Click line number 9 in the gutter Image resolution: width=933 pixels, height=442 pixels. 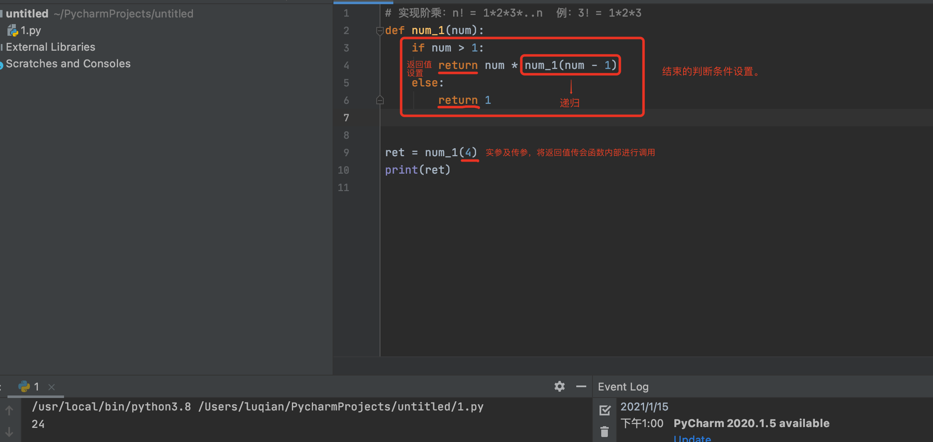click(x=346, y=152)
